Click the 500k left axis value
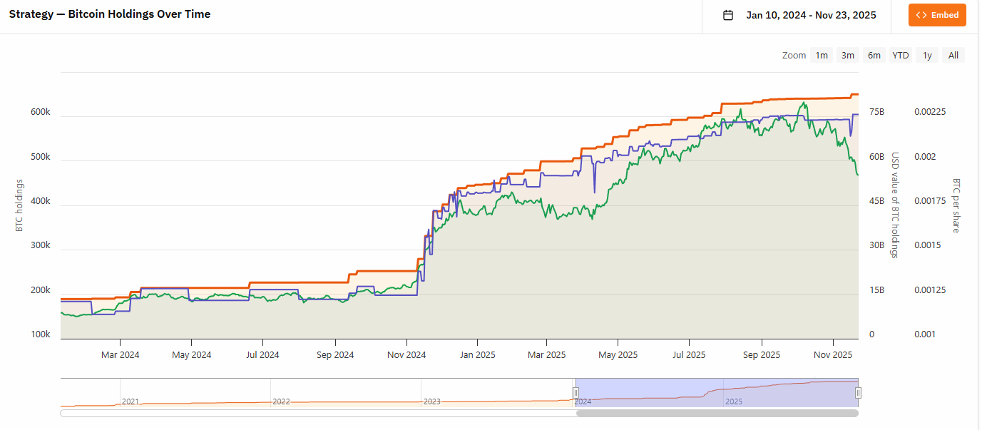The image size is (982, 430). 41,157
